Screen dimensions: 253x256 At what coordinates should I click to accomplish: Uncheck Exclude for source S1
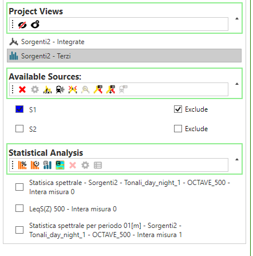[x=178, y=109]
